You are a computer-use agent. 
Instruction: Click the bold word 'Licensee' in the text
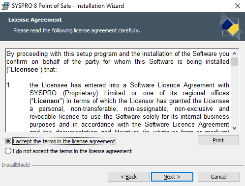tap(24, 70)
